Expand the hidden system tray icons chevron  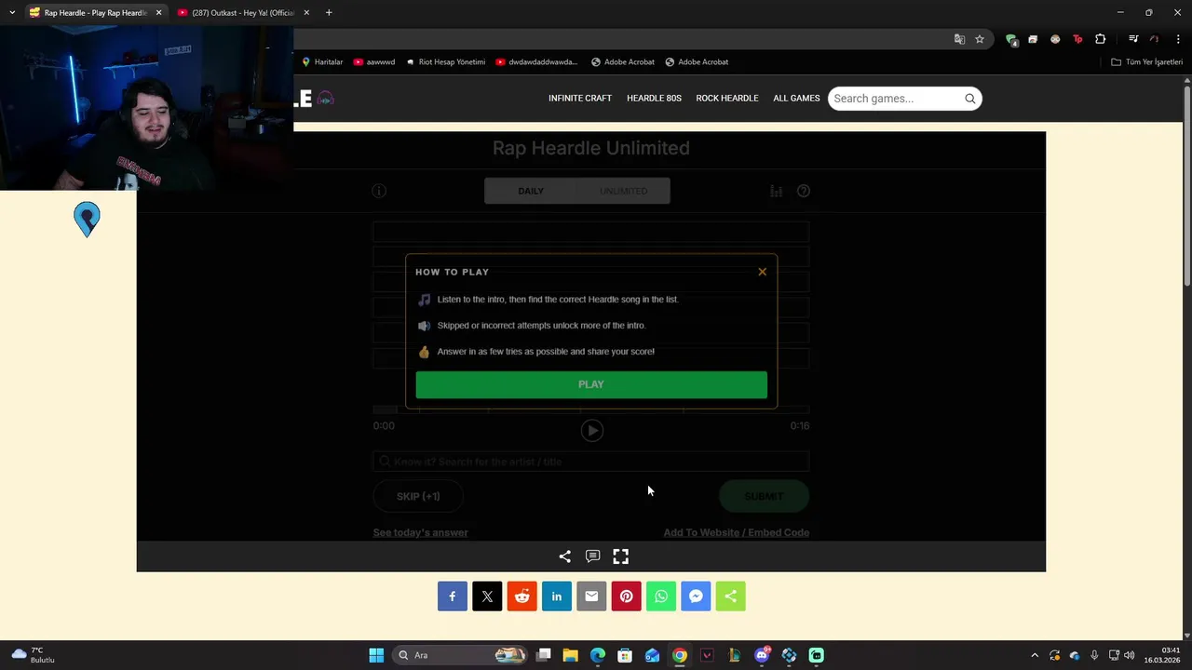(1034, 655)
